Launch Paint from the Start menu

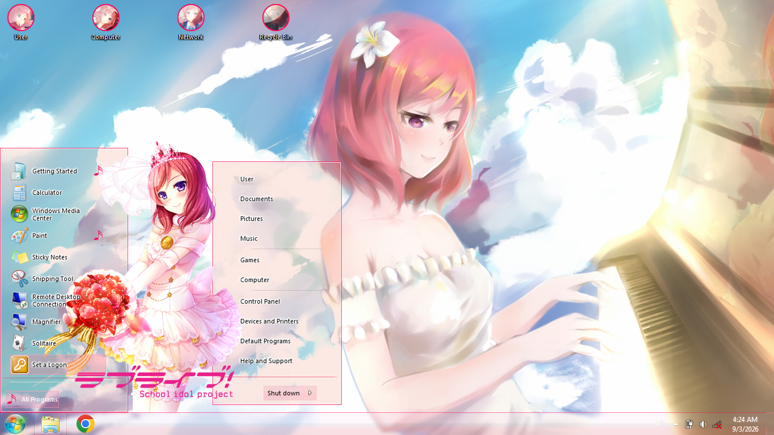[58, 236]
